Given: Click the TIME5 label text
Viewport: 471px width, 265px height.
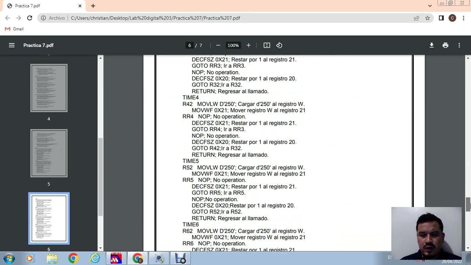Looking at the screenshot, I should [x=190, y=161].
